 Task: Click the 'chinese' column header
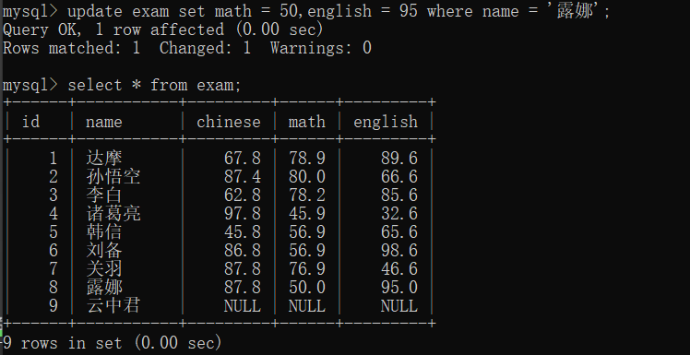coord(229,122)
